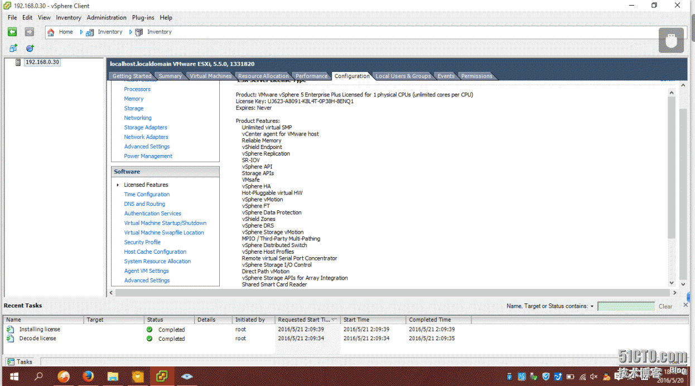Open the Networking link
This screenshot has width=695, height=386.
[138, 118]
